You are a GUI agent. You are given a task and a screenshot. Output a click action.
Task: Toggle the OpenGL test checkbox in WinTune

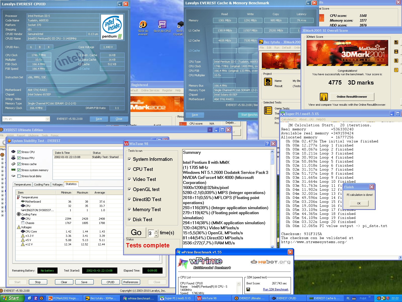click(x=129, y=189)
